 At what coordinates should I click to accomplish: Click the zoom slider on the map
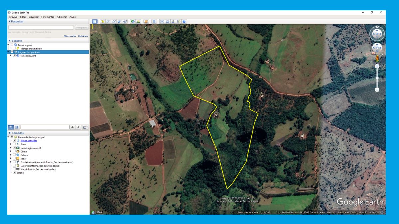[x=377, y=78]
